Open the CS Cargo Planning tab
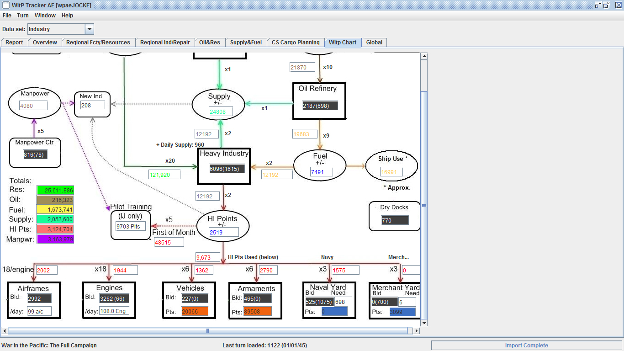This screenshot has width=624, height=351. (x=296, y=43)
